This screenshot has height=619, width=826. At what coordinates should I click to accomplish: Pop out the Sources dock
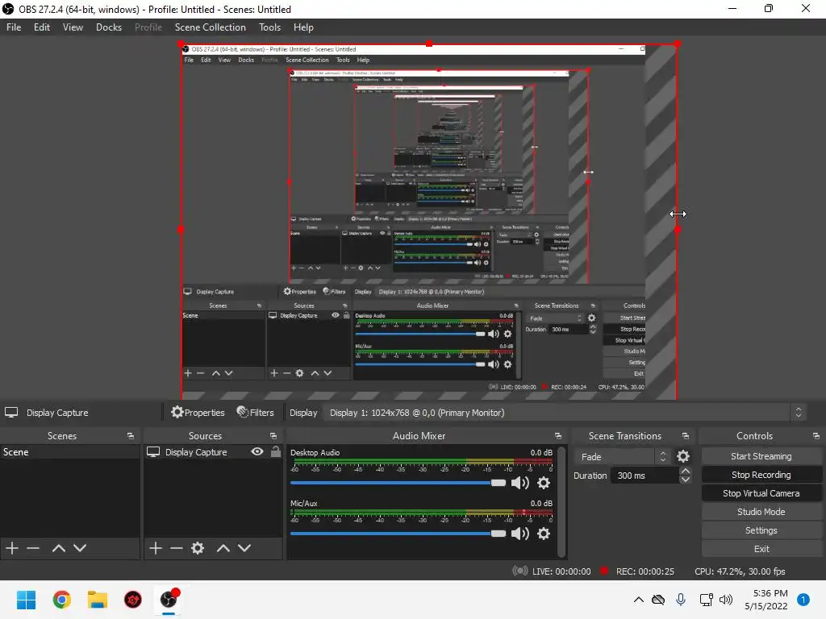(x=273, y=436)
